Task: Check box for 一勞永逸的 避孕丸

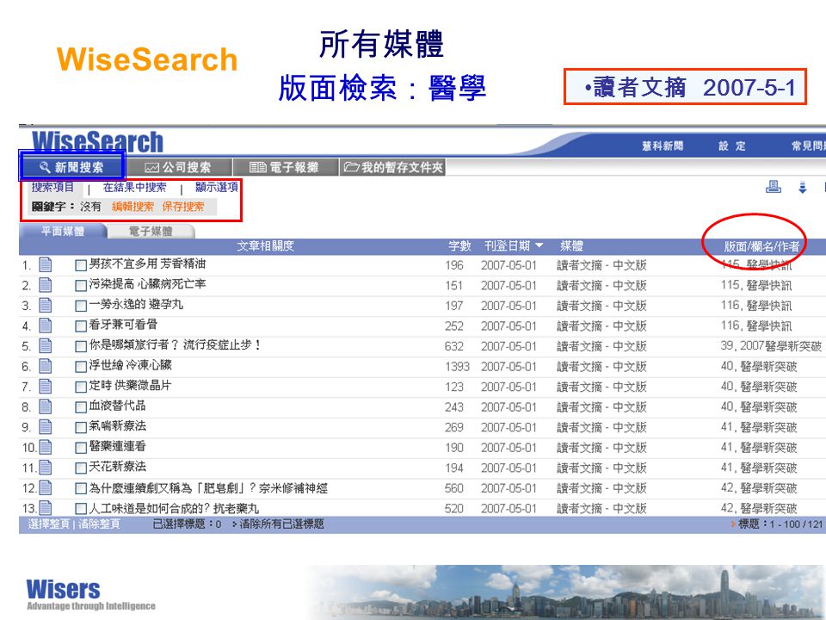Action: [81, 306]
